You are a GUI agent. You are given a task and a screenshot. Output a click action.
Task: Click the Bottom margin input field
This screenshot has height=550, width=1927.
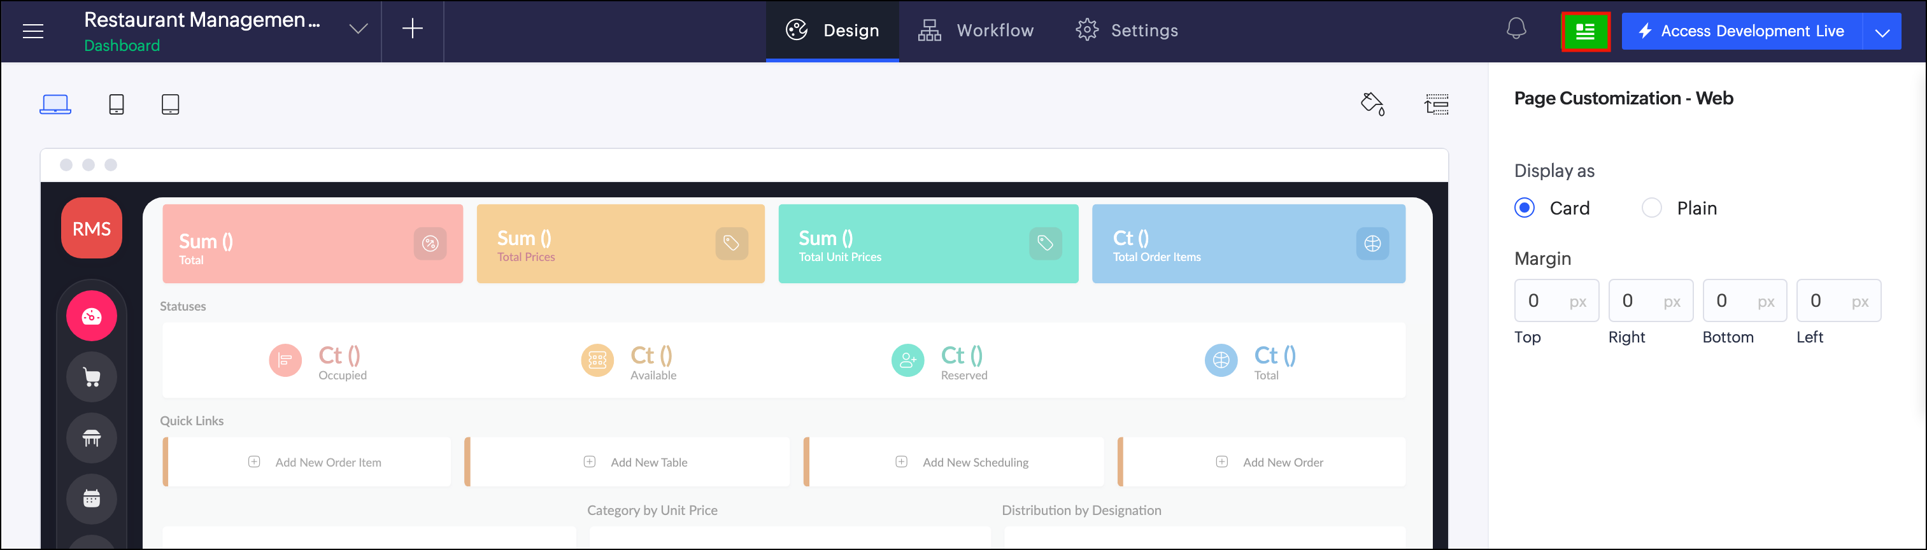(1746, 300)
